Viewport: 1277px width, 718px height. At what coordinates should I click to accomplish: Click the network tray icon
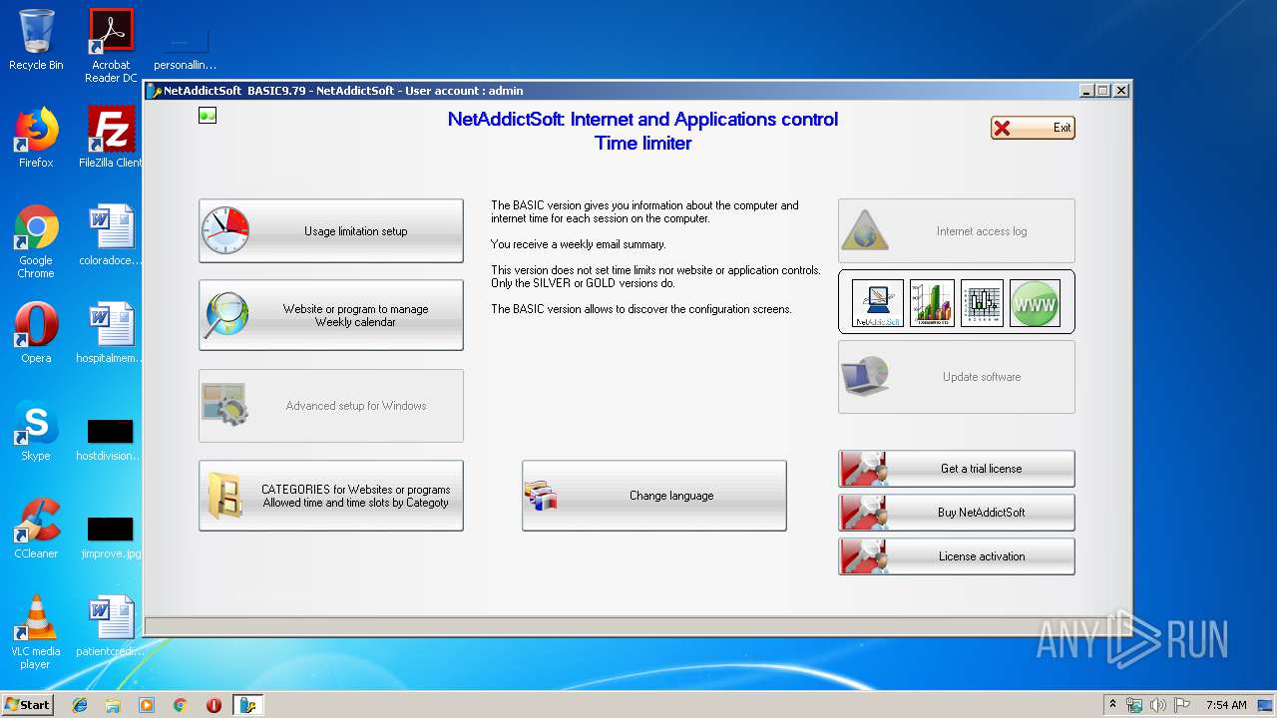(x=1134, y=705)
